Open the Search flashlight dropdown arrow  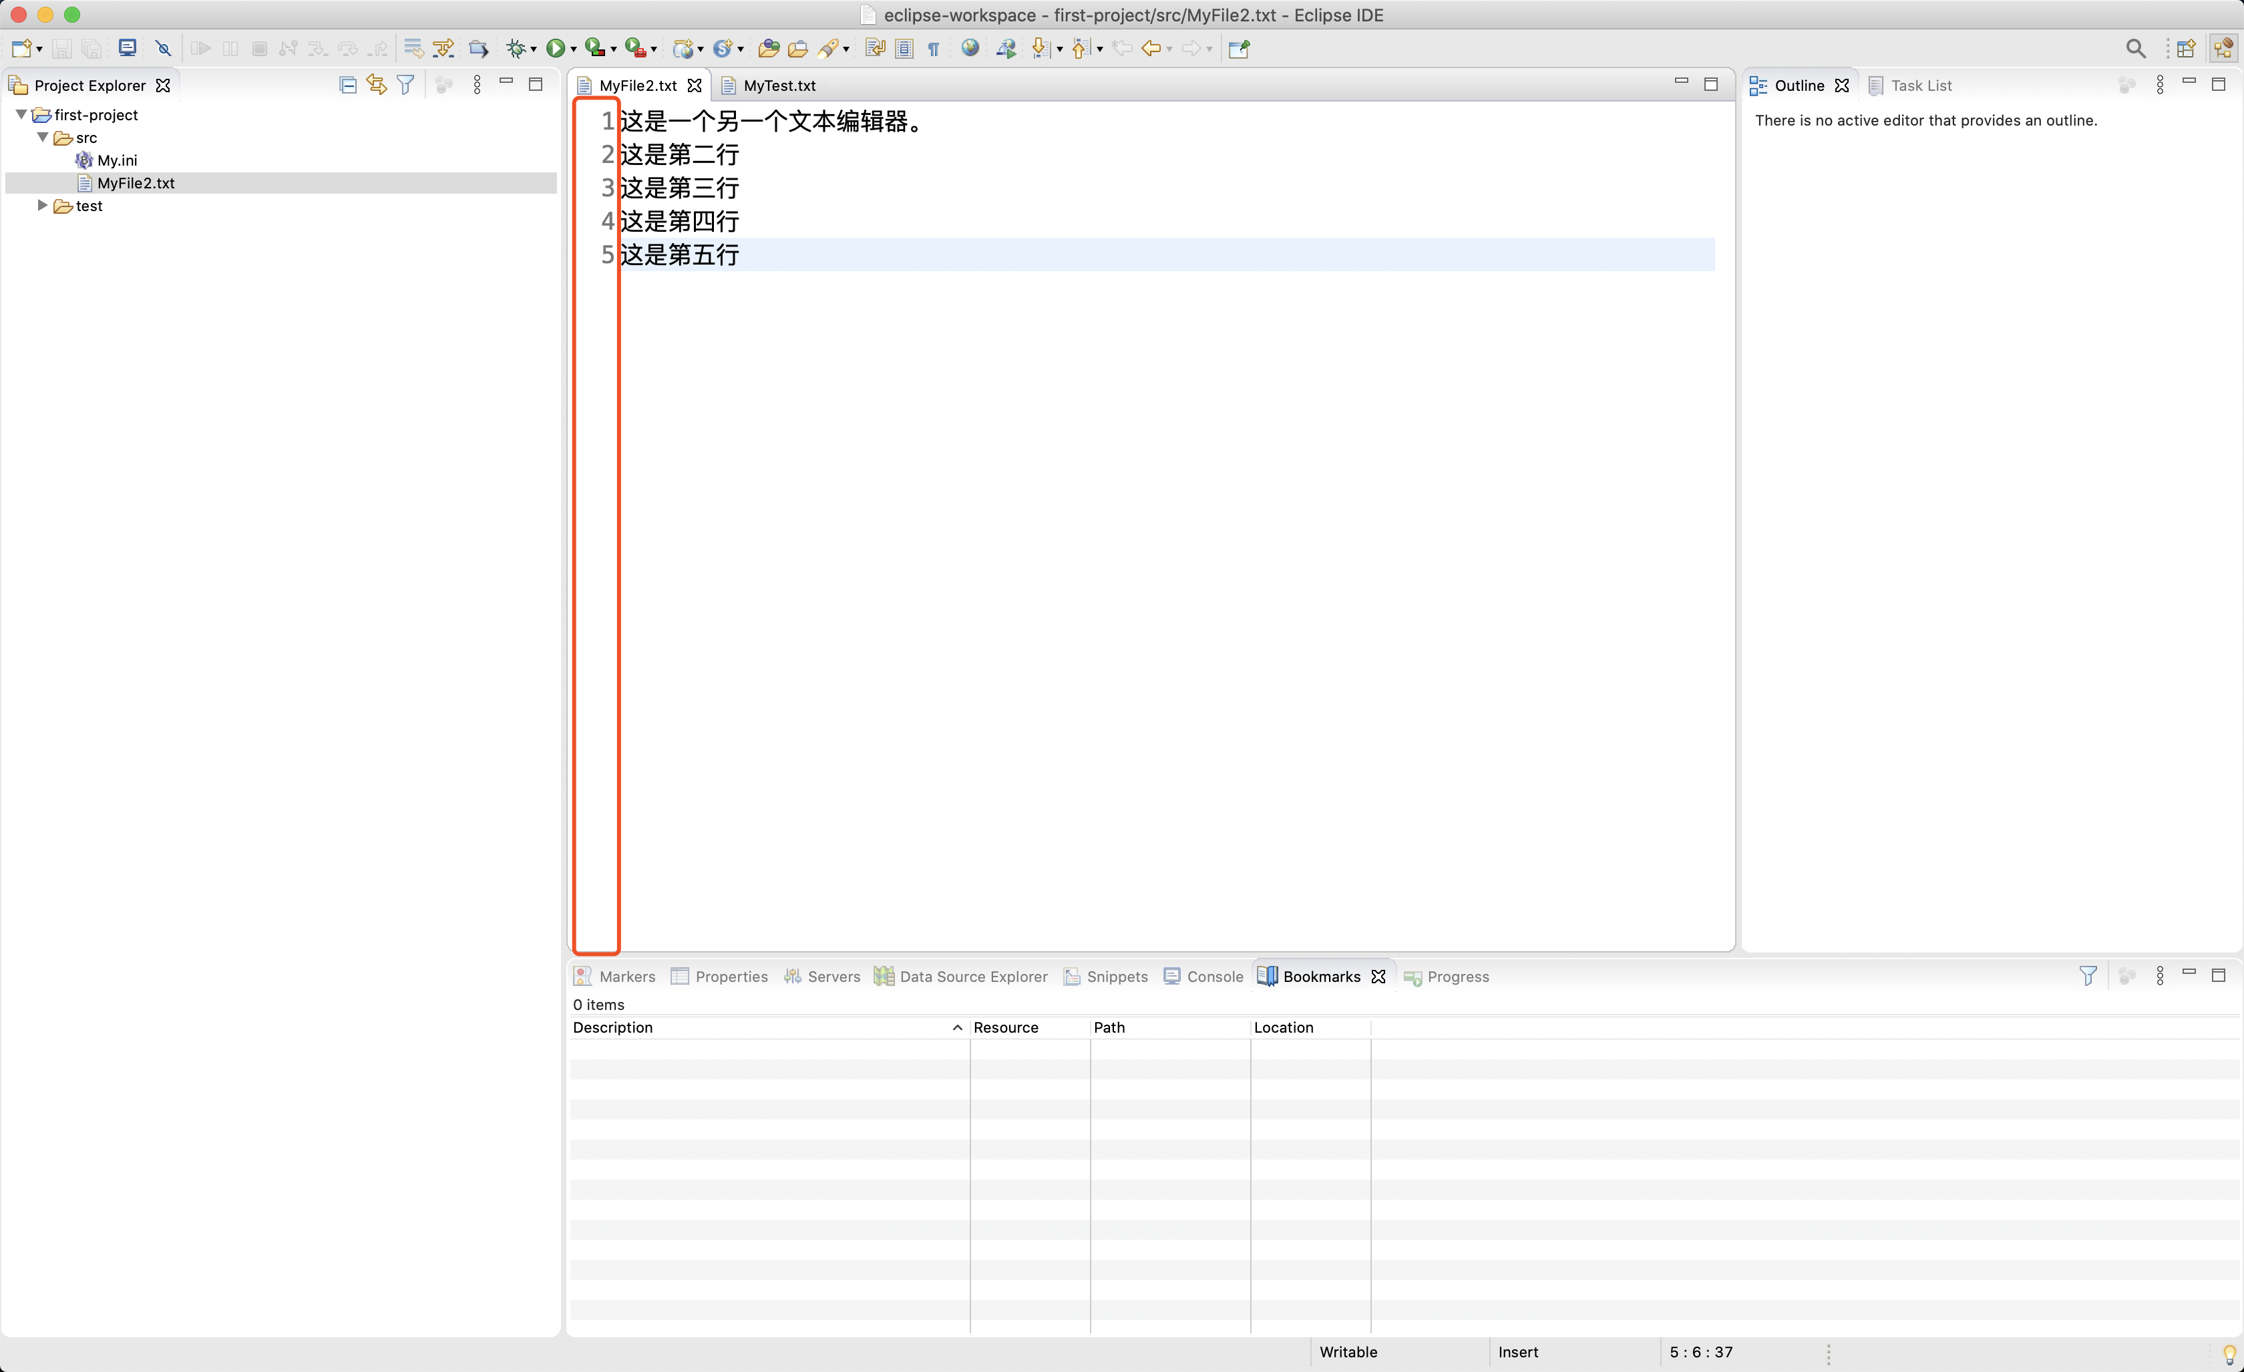click(x=847, y=49)
